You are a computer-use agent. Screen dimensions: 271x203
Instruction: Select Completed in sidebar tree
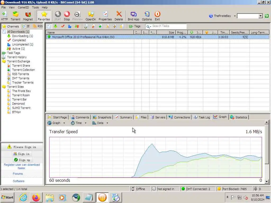click(19, 40)
